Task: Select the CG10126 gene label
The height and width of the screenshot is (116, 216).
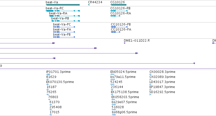Action: 118,2
